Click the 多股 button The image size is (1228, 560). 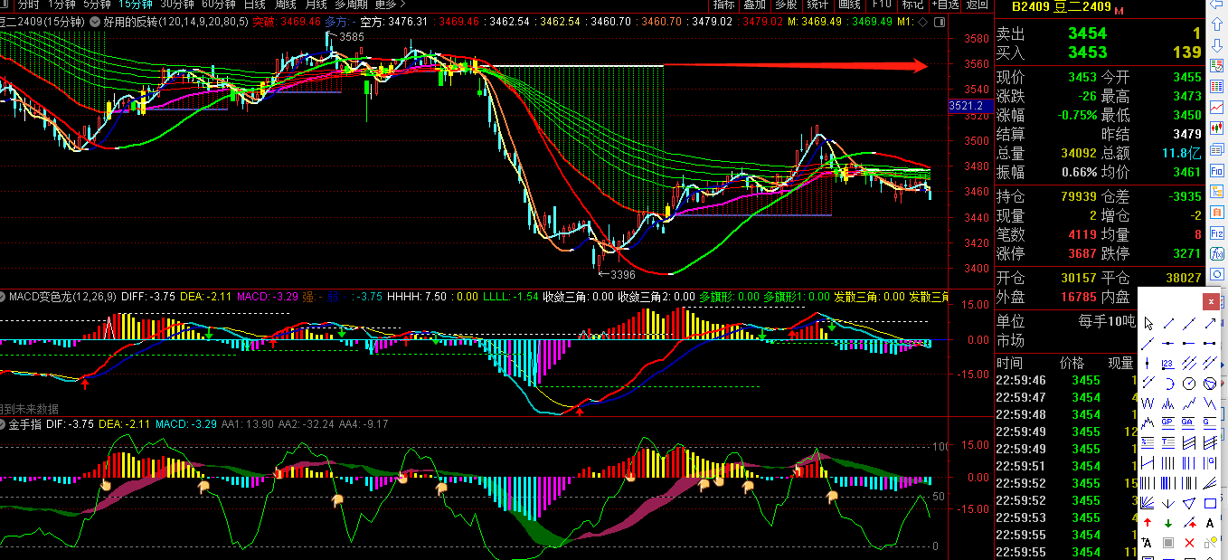(x=786, y=4)
